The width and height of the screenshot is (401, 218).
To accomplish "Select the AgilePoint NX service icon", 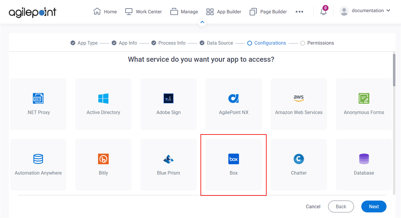I will [234, 99].
